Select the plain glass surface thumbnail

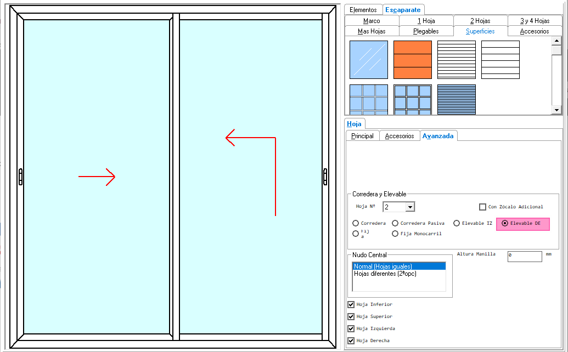coord(368,60)
